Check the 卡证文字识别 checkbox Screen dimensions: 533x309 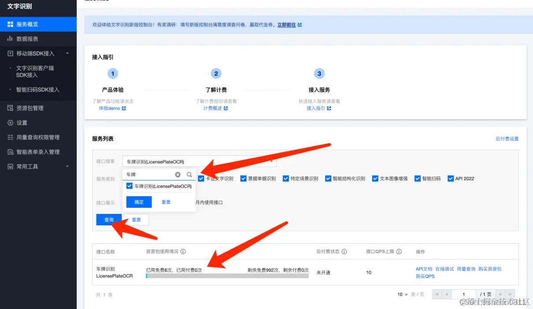click(201, 178)
